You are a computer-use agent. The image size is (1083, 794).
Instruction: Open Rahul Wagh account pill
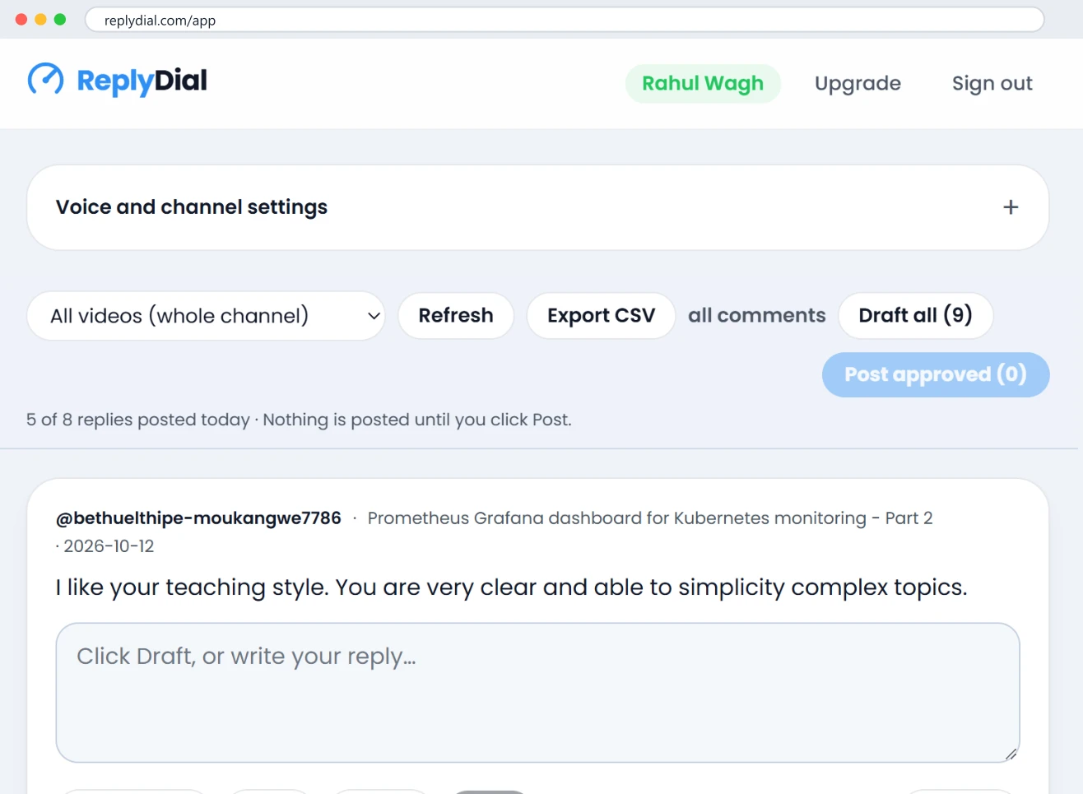point(703,84)
